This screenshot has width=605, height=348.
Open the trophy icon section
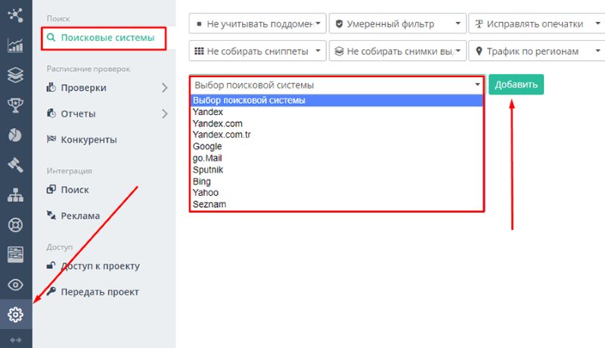click(15, 105)
